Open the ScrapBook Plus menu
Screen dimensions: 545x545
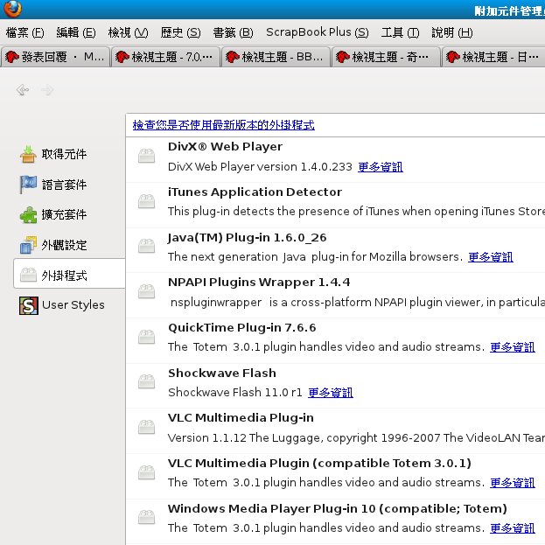point(317,32)
